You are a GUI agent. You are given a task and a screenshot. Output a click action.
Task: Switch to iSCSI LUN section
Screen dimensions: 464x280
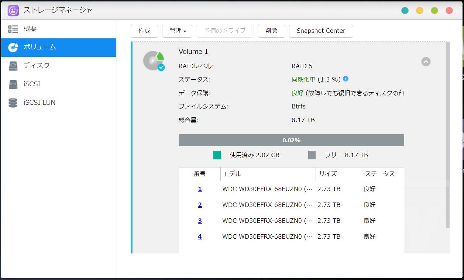(x=59, y=103)
